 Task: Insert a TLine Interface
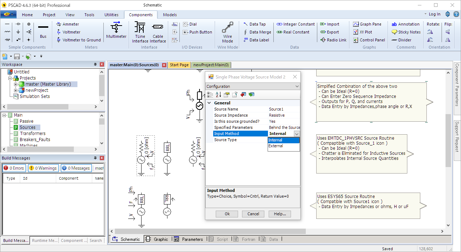[140, 32]
